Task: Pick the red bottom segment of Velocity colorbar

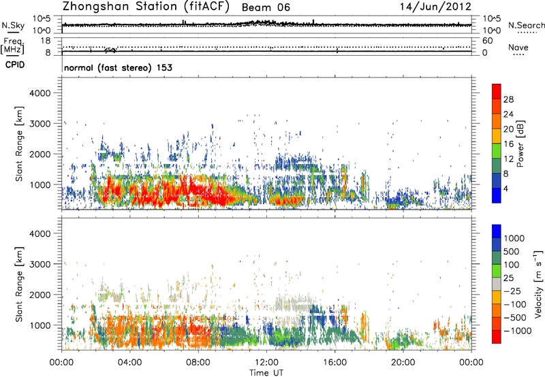Action: 497,337
